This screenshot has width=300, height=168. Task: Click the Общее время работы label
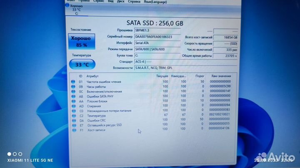tap(197, 56)
